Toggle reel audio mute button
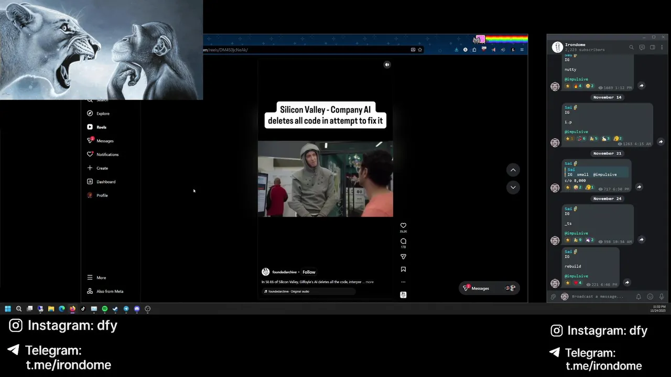 [387, 65]
